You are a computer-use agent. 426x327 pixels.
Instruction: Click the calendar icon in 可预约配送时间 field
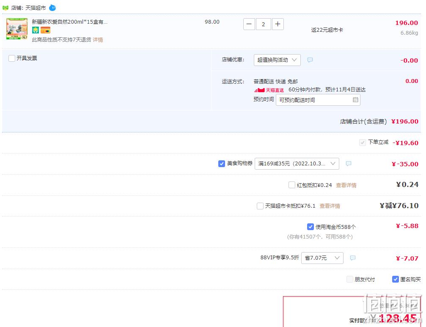355,100
